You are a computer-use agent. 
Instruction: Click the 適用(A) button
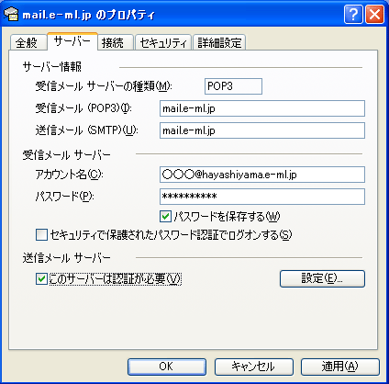tap(340, 367)
